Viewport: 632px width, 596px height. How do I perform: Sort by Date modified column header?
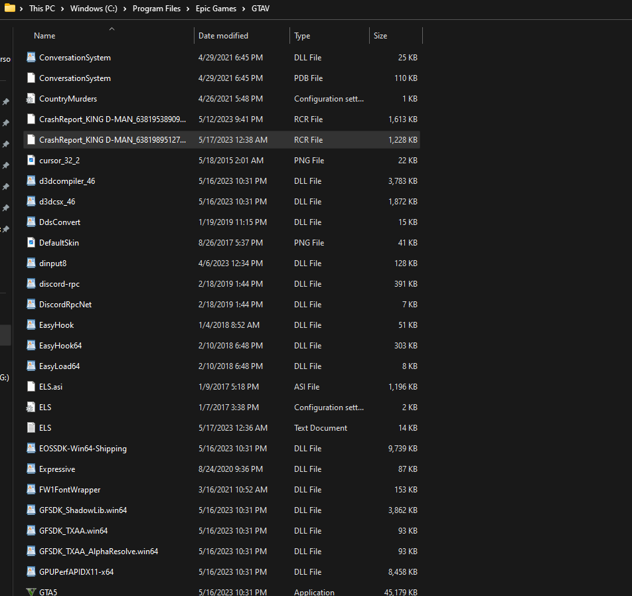tap(223, 36)
